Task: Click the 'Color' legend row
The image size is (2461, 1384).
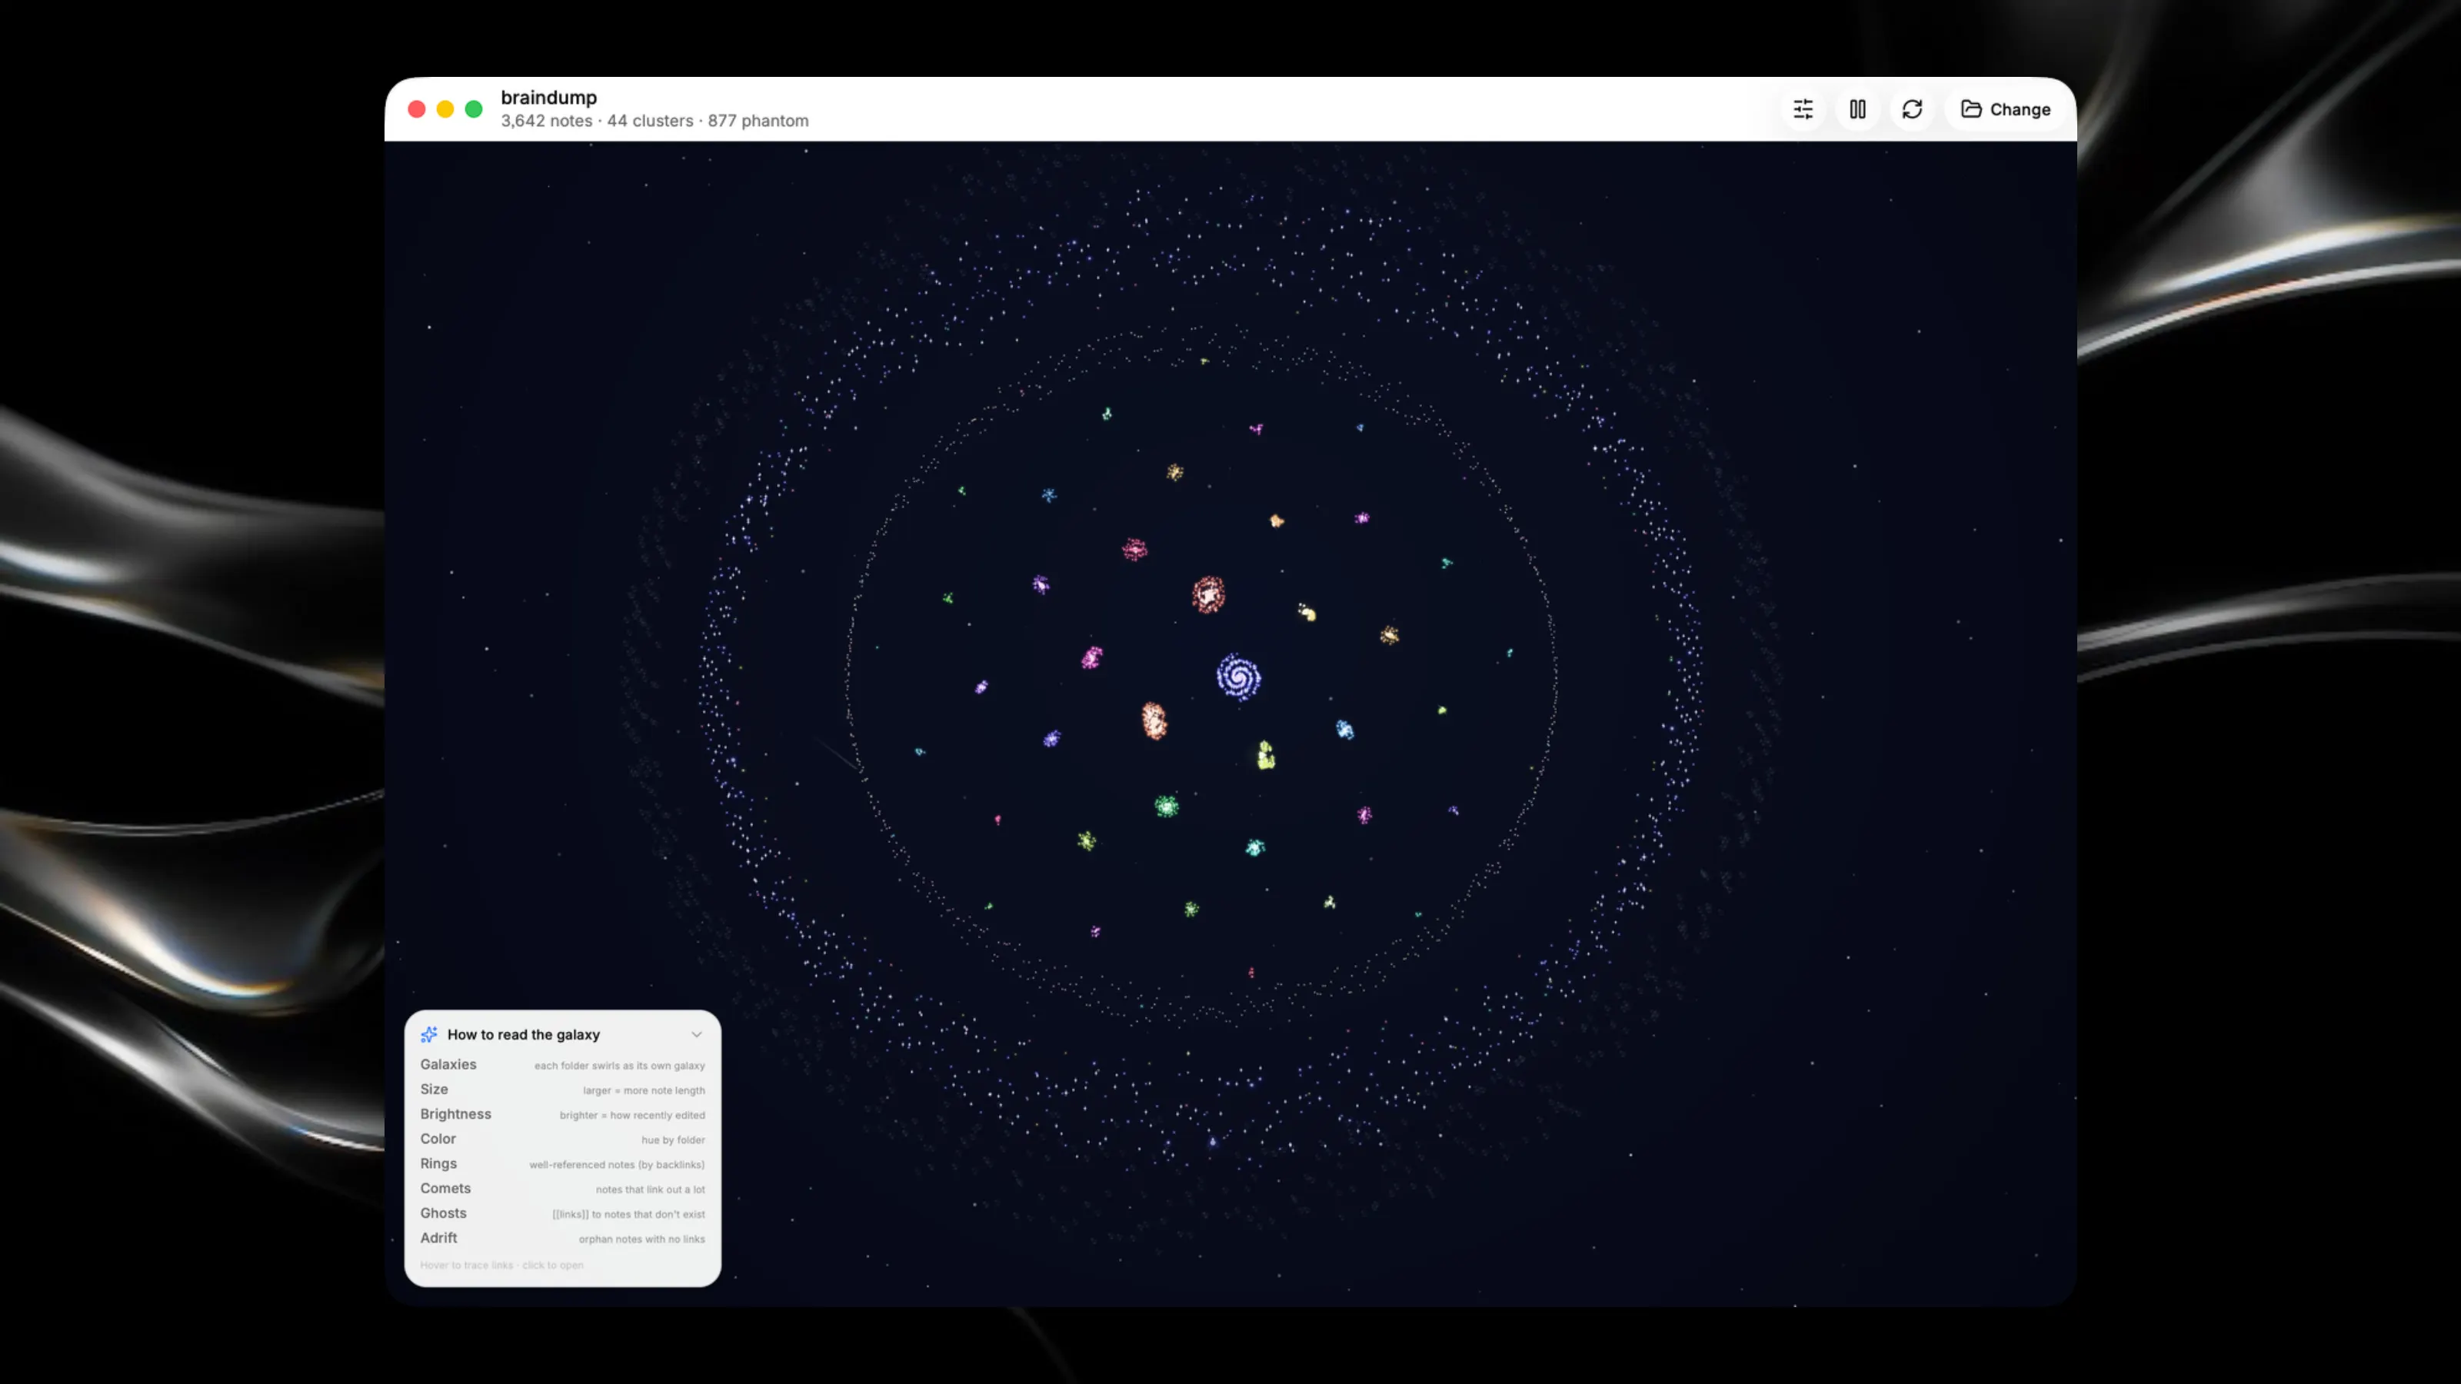Action: click(x=563, y=1139)
